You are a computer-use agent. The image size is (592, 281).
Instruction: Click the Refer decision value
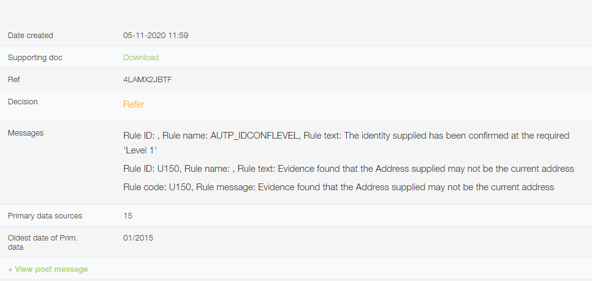click(x=134, y=104)
